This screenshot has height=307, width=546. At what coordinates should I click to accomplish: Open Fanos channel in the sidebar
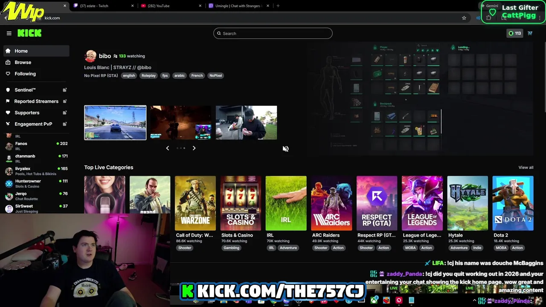36,146
